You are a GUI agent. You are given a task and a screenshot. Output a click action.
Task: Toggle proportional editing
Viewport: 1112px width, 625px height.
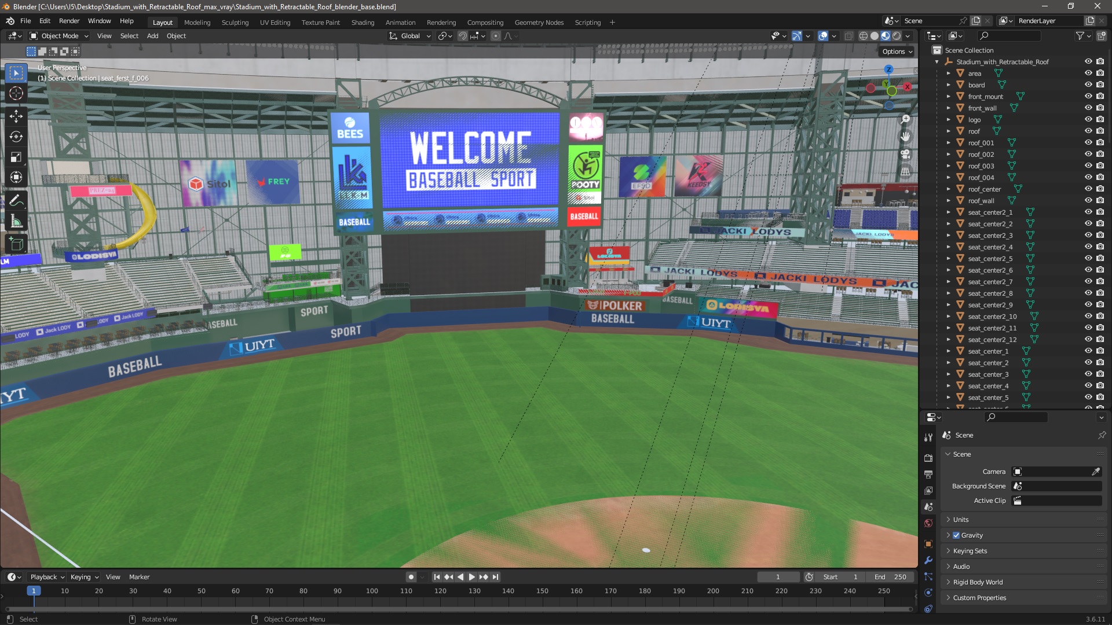[x=496, y=36]
